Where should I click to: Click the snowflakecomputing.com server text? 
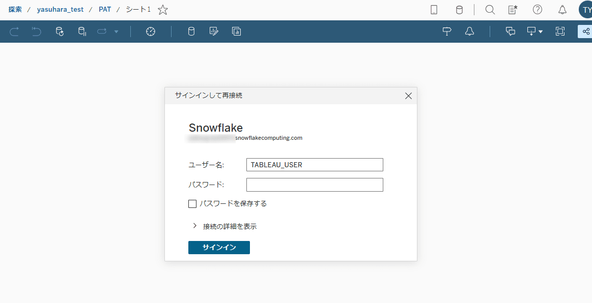269,138
